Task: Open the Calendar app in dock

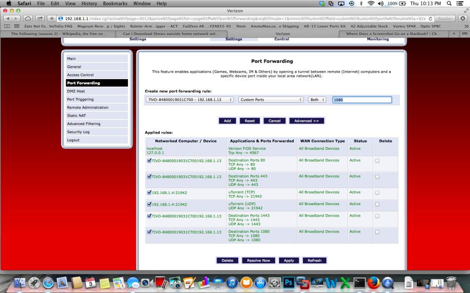Action: click(90, 282)
